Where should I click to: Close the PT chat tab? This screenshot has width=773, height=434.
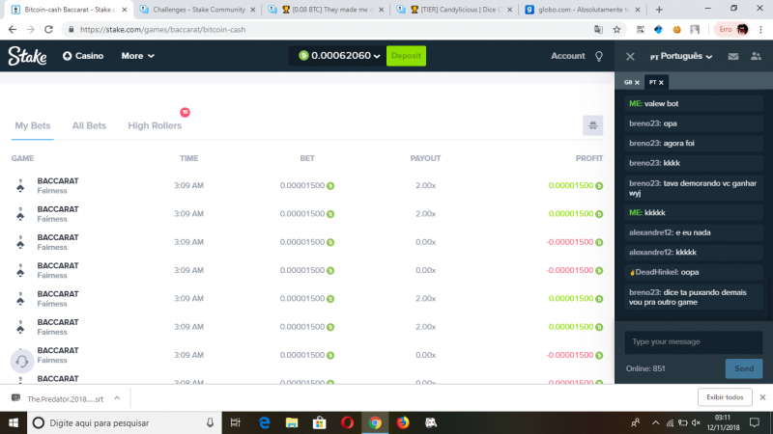(662, 82)
